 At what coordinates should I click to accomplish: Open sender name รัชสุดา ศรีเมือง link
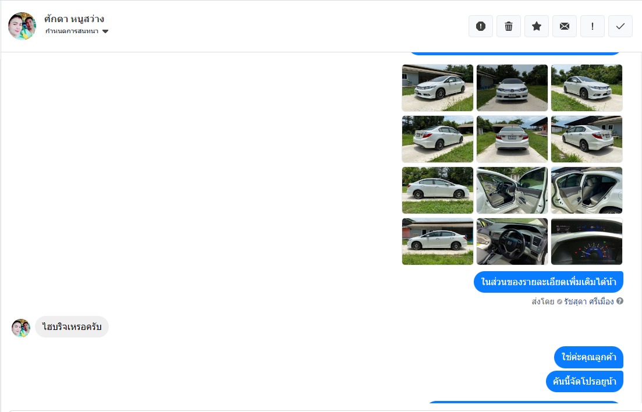[589, 301]
